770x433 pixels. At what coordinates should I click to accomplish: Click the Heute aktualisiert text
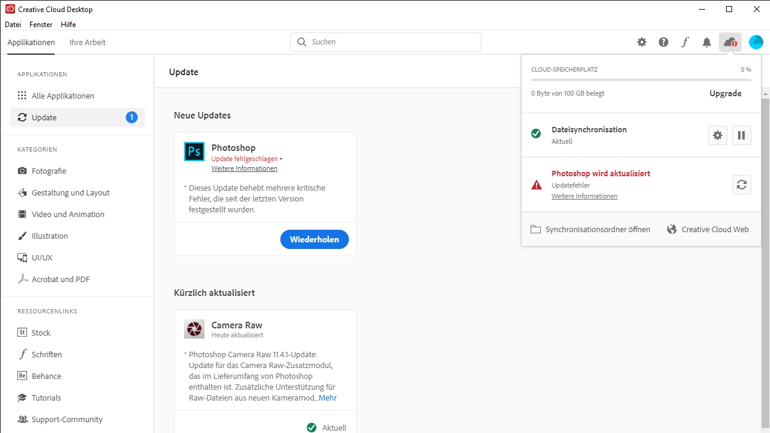237,335
